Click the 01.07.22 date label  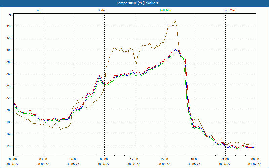[255, 164]
